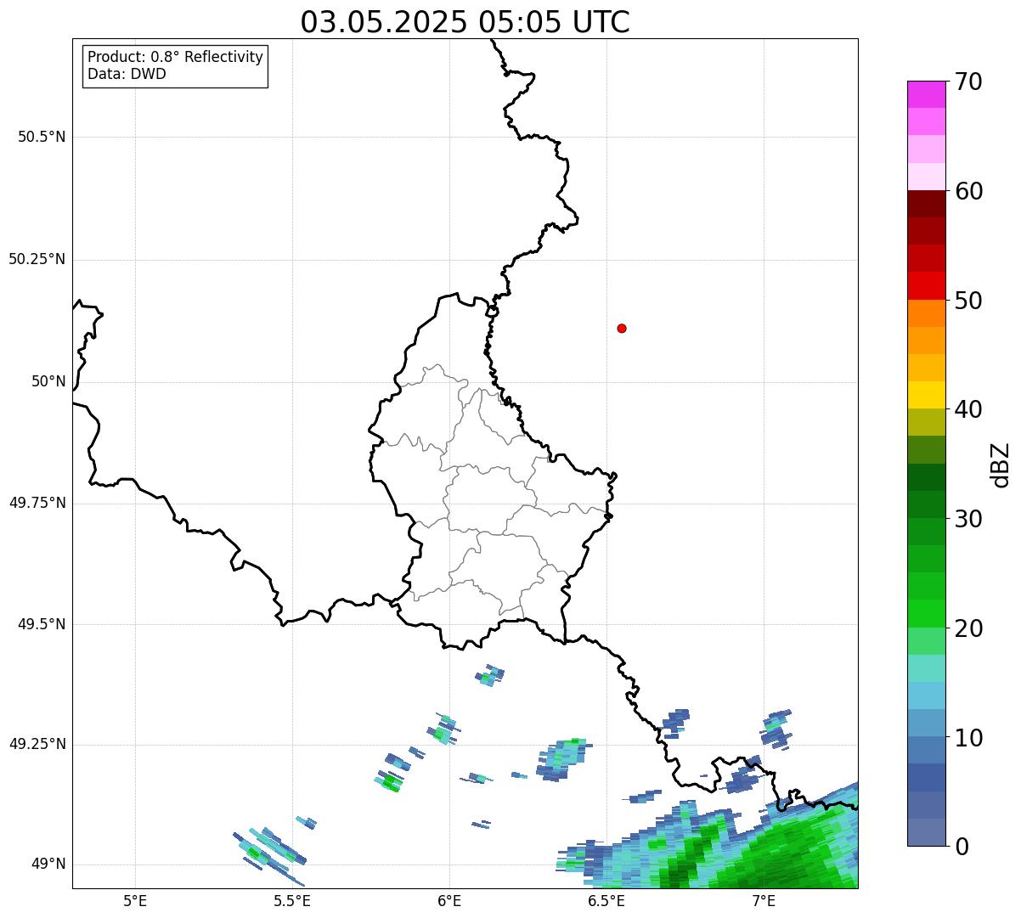
Task: Click the '7°E' longitude label
Action: (764, 900)
